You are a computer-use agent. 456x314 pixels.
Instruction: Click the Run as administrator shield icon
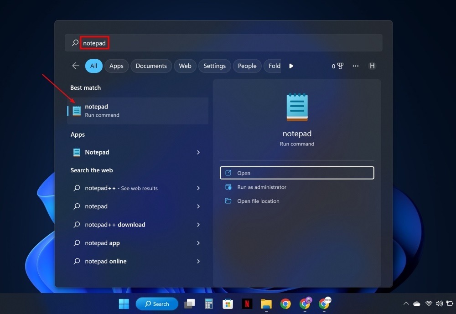228,187
